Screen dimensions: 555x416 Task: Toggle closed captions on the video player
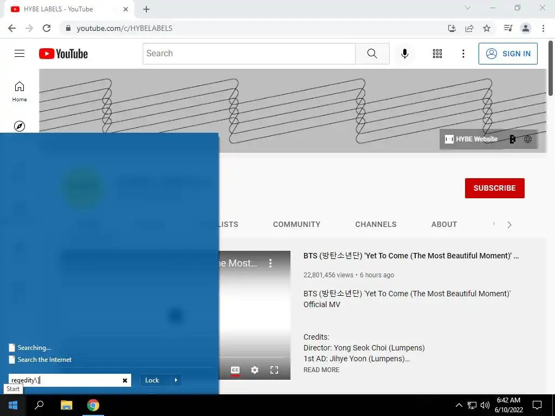coord(235,370)
